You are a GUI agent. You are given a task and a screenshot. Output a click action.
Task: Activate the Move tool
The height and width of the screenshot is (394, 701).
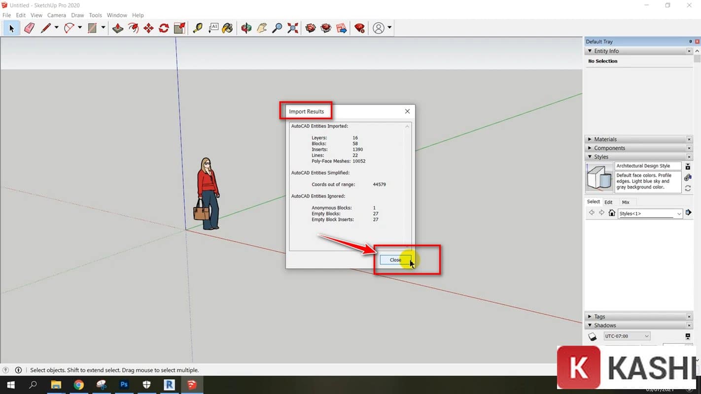tap(148, 28)
